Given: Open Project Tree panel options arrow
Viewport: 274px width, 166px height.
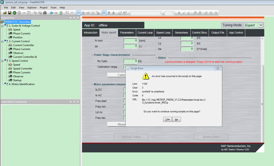Looking at the screenshot, I should (x=70, y=18).
